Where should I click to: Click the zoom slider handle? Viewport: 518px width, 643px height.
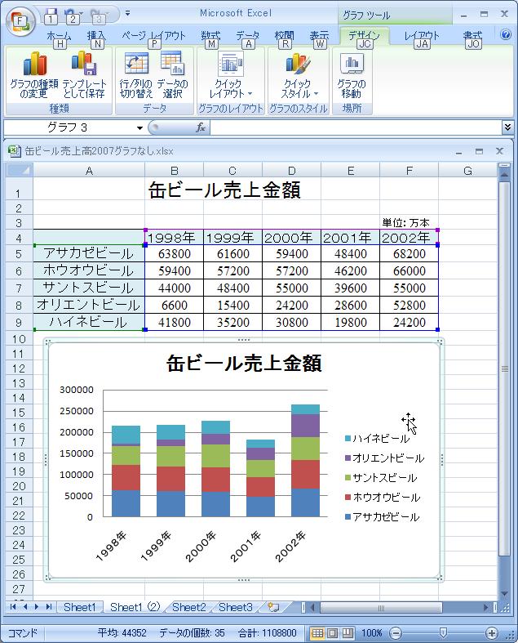(443, 632)
